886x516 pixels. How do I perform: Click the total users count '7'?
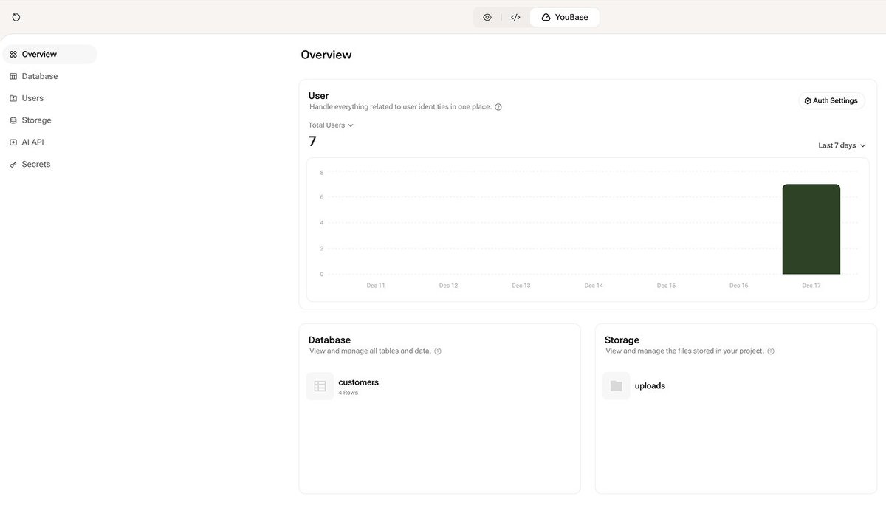[312, 141]
